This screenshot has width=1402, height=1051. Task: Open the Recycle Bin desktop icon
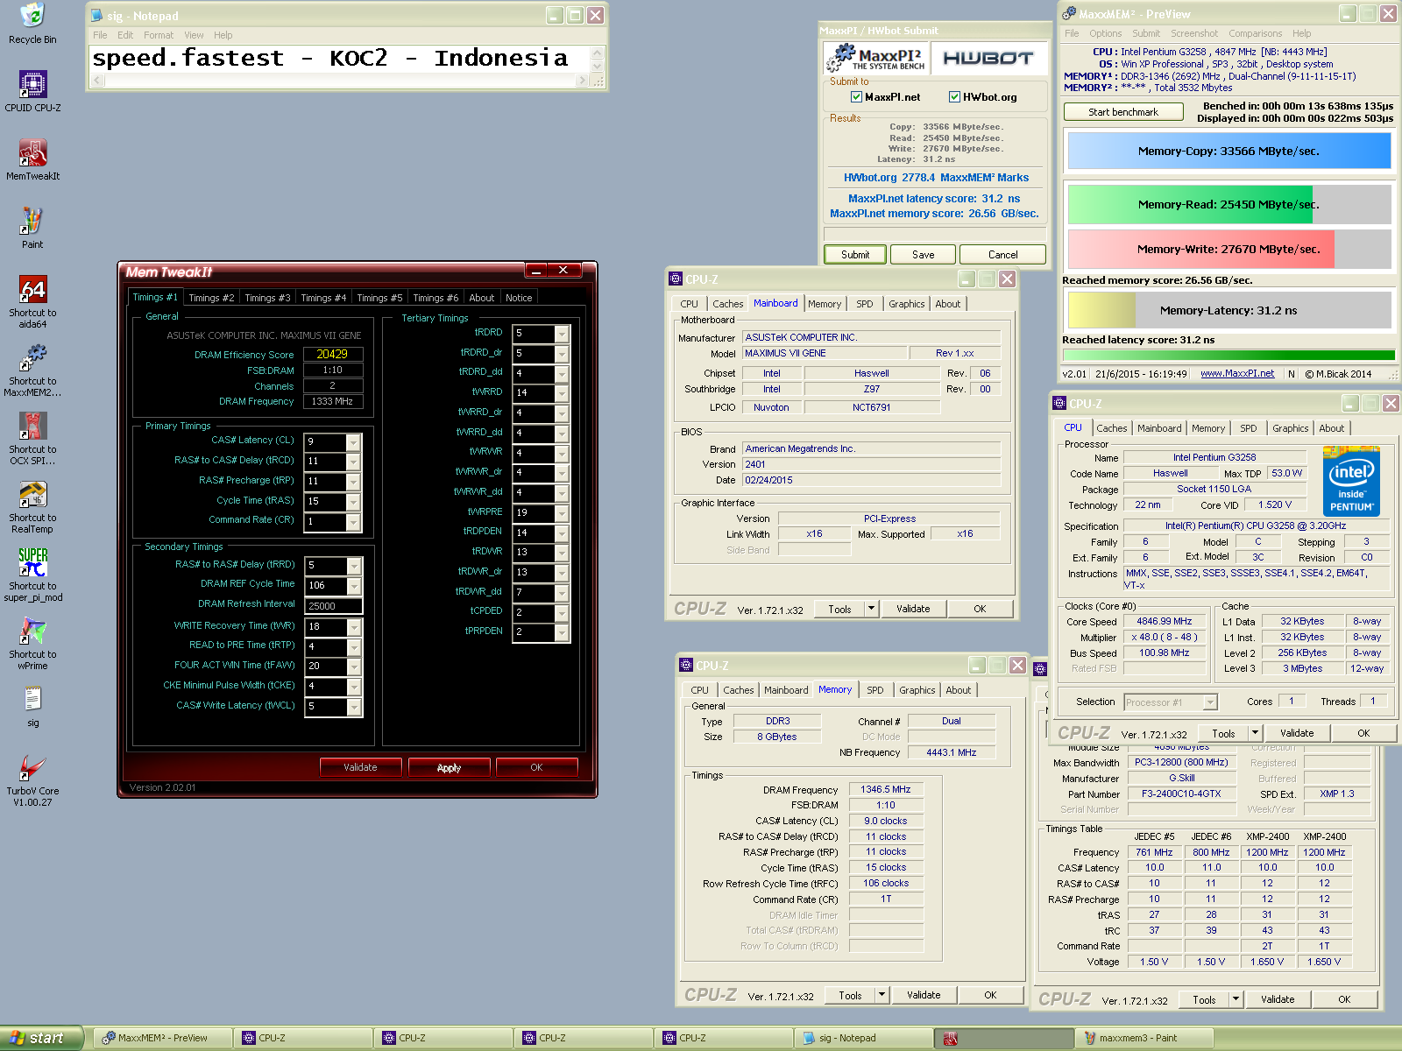32,23
